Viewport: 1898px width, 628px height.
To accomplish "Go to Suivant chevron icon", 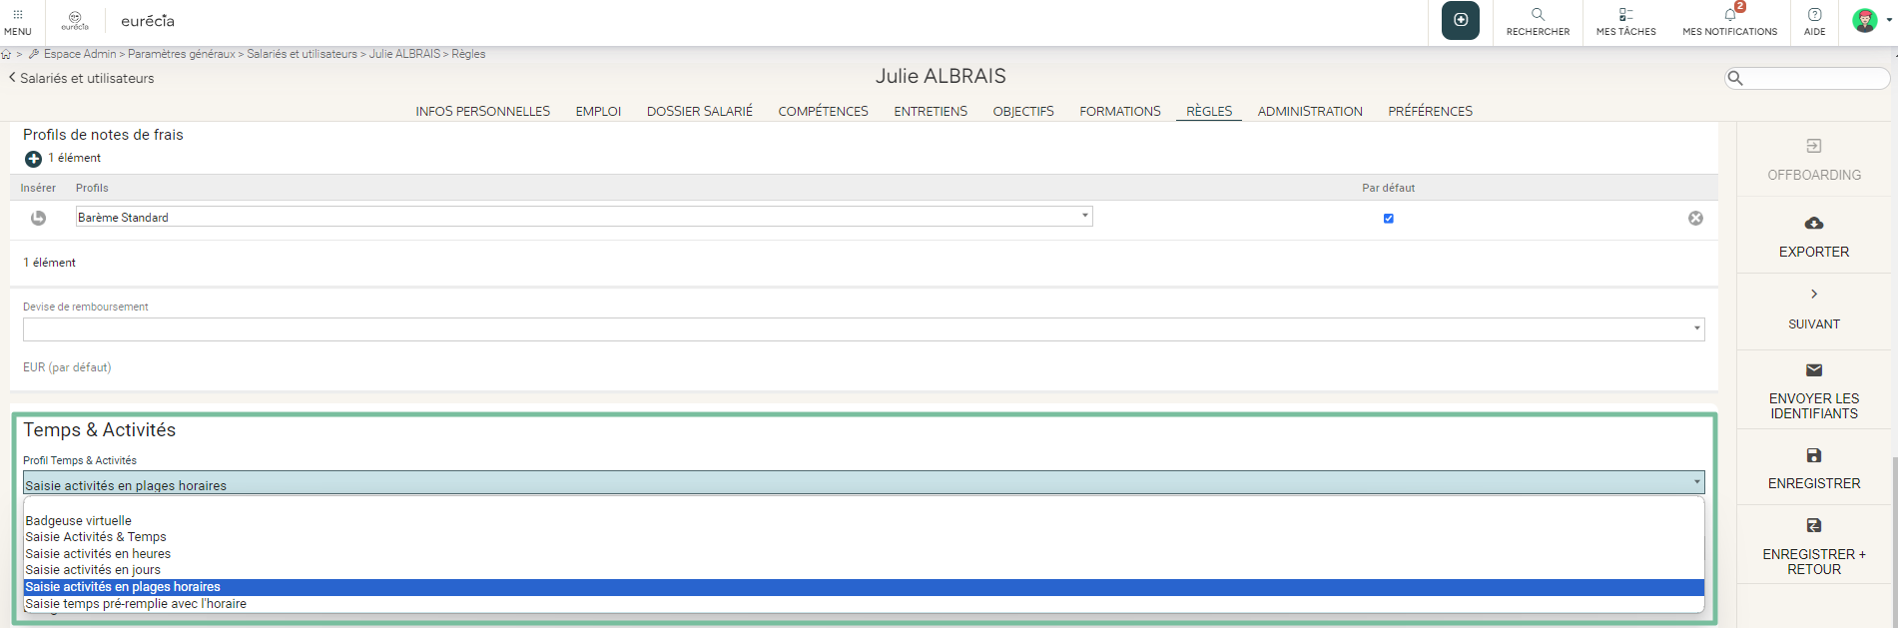I will click(x=1814, y=294).
